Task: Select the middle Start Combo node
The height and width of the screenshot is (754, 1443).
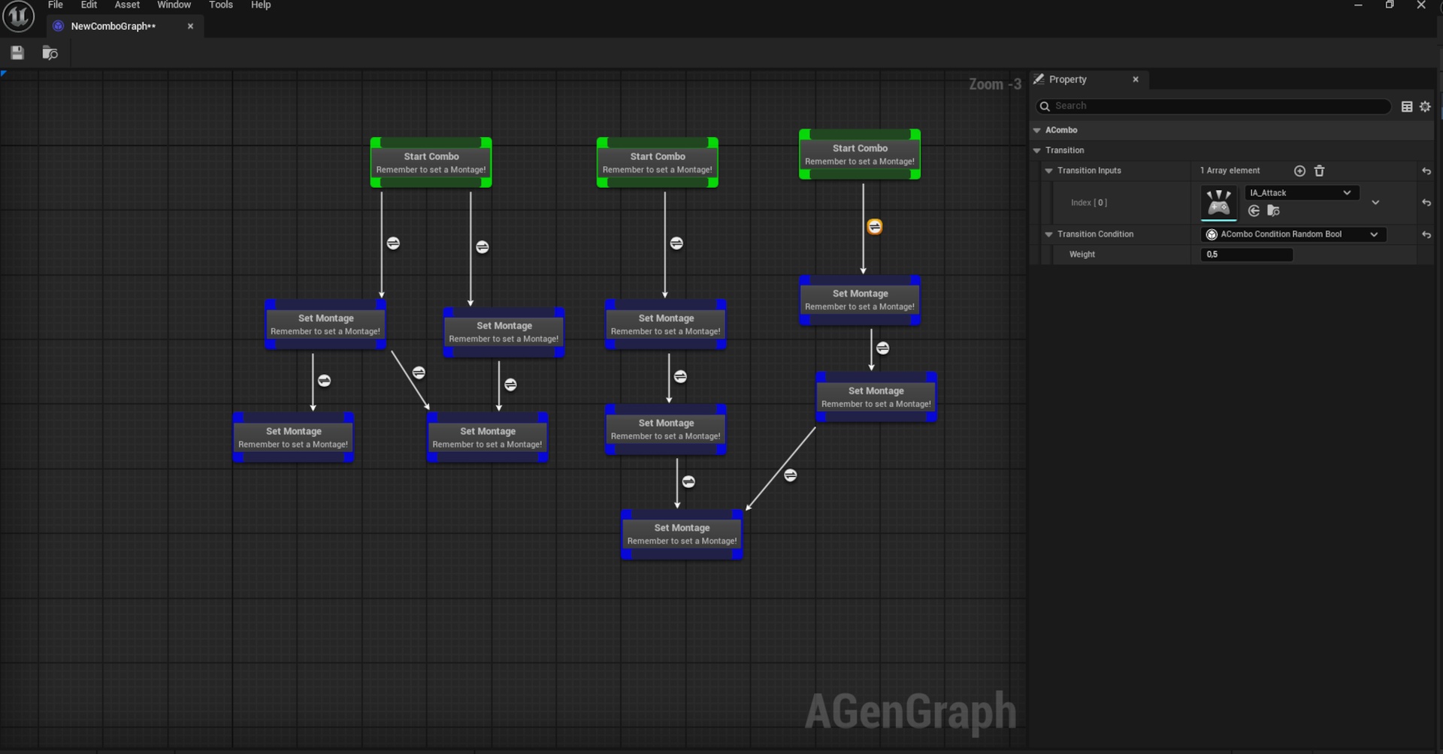Action: click(x=658, y=162)
